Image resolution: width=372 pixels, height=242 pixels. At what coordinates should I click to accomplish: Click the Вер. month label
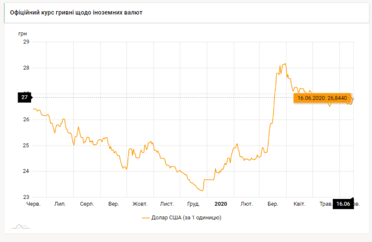(x=113, y=204)
